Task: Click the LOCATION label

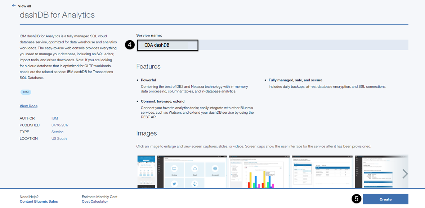Action: (x=29, y=139)
